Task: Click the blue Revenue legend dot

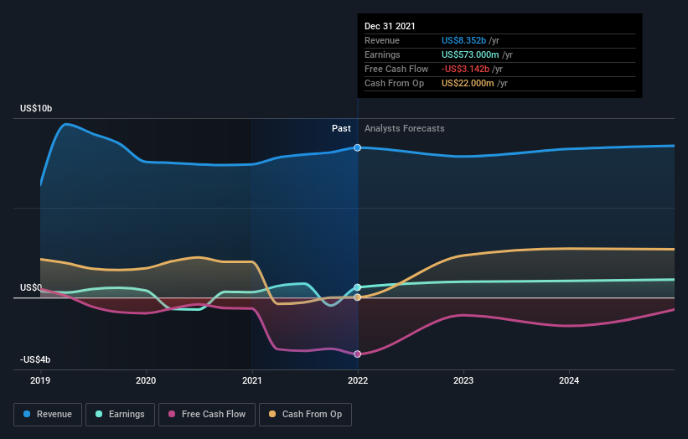Action: tap(27, 414)
